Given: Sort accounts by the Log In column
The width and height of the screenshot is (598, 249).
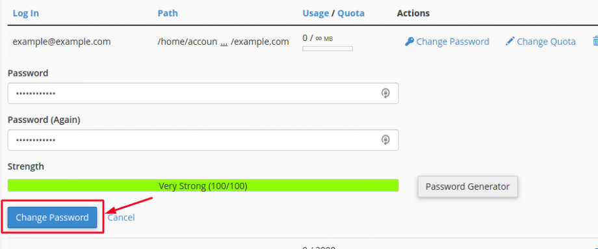Looking at the screenshot, I should click(25, 14).
